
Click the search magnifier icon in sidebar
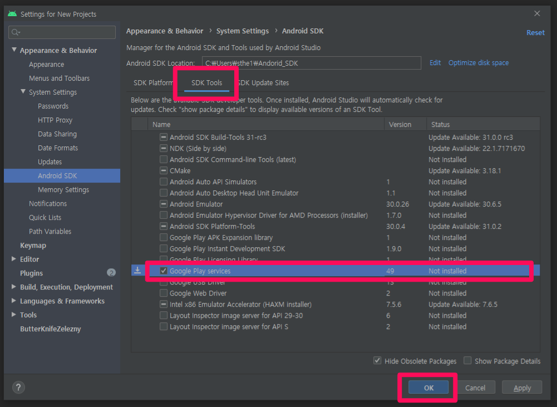point(15,32)
